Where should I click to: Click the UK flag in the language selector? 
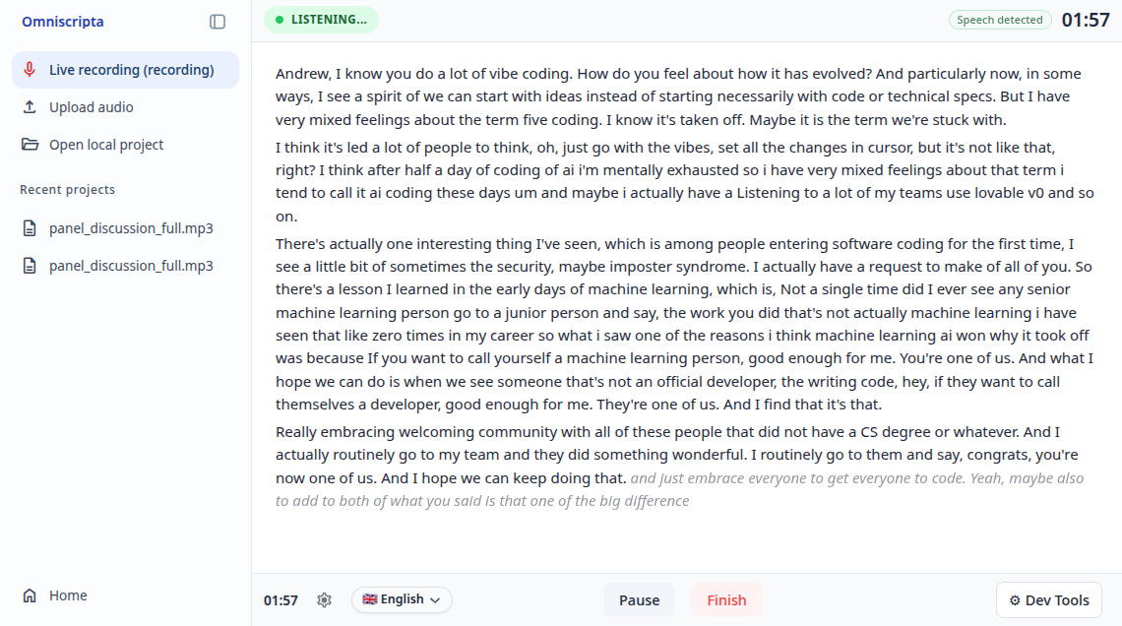coord(370,599)
